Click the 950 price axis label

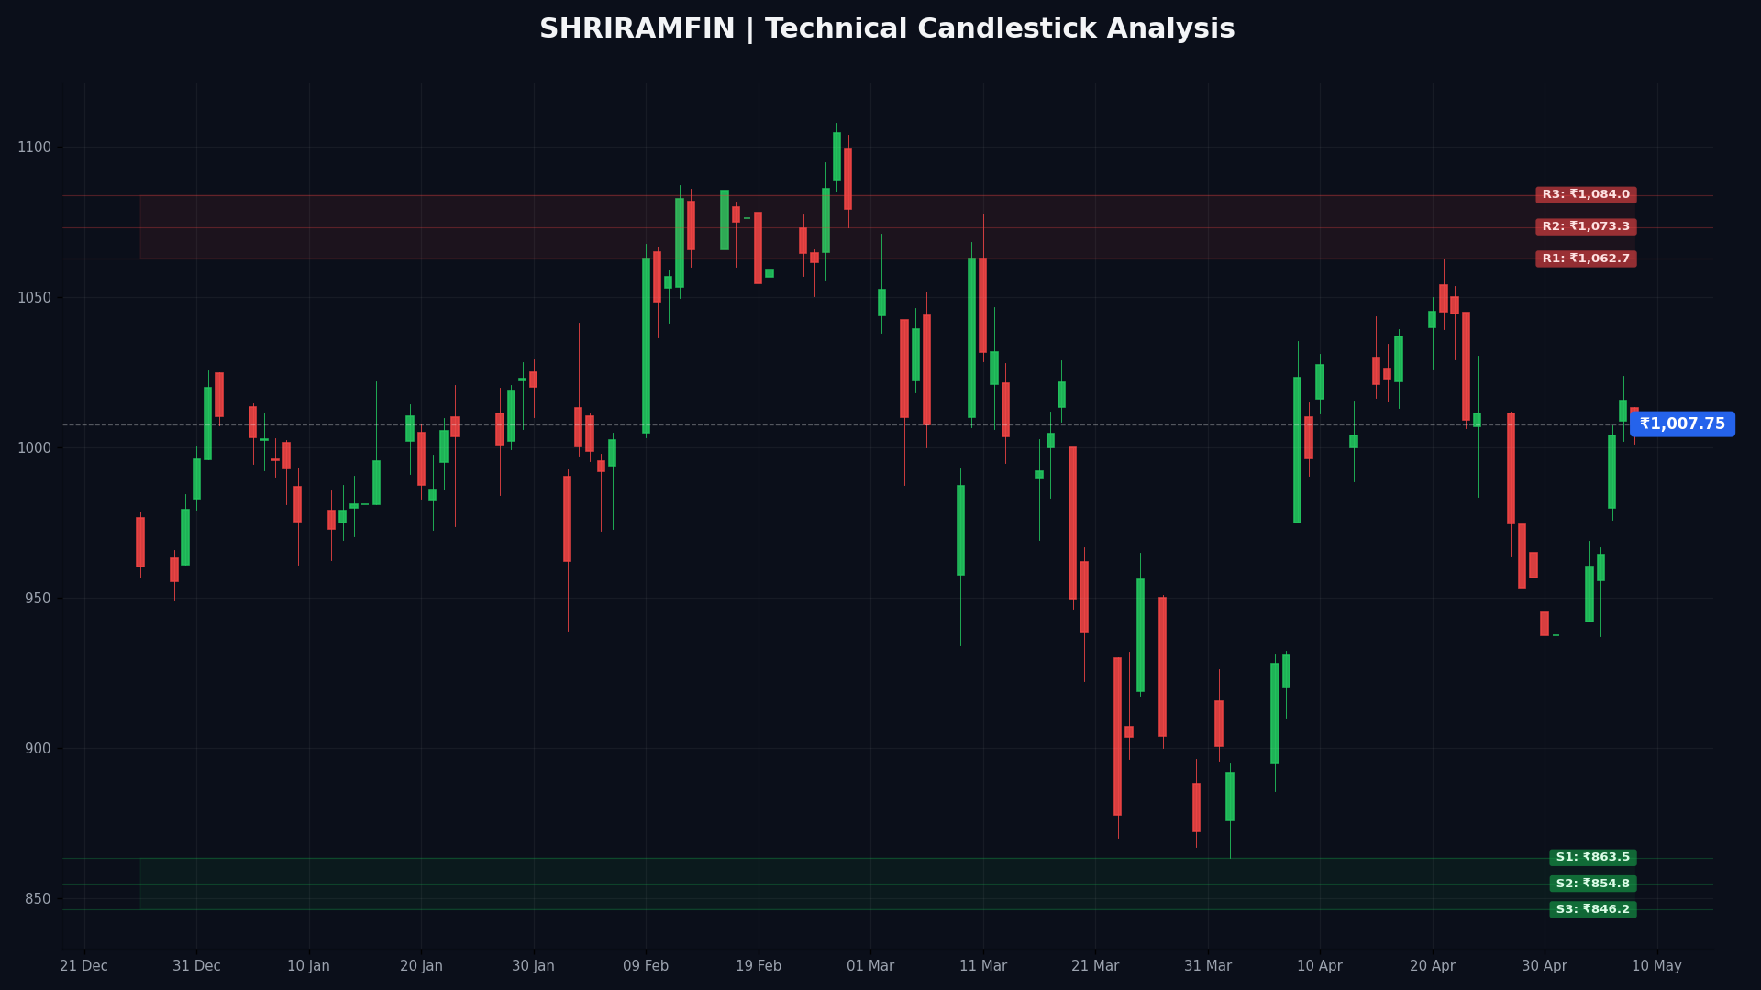[38, 599]
